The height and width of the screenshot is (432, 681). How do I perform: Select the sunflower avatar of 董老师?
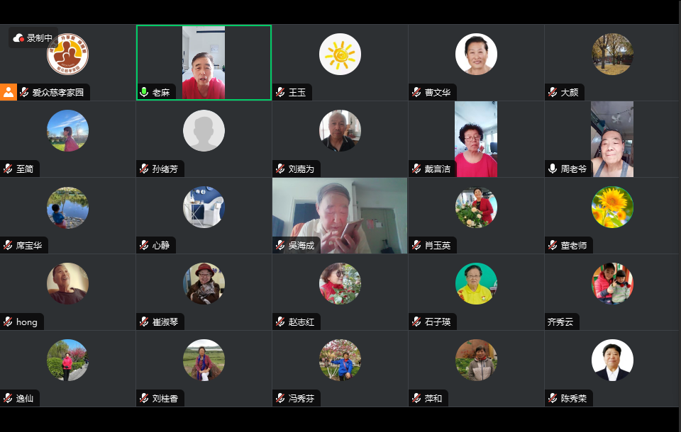point(612,208)
